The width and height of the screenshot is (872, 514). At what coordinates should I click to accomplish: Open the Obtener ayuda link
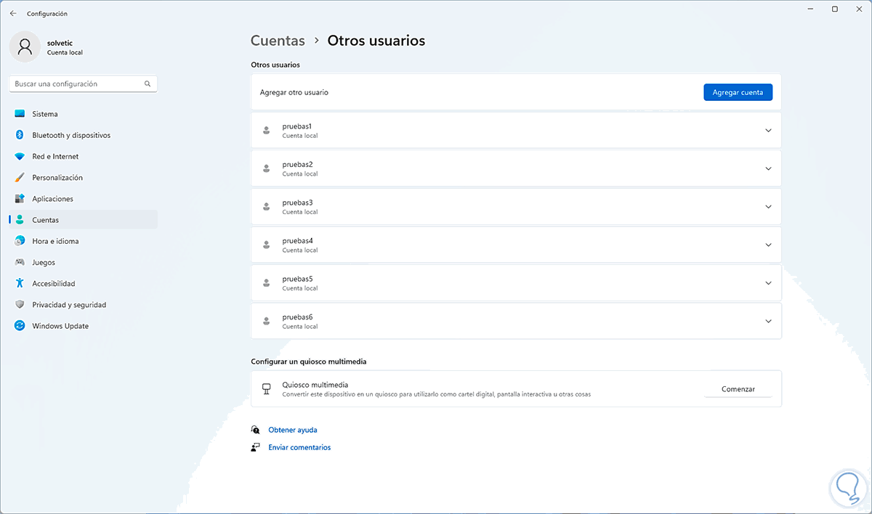[292, 429]
